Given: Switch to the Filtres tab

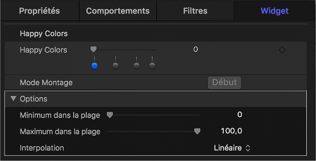Looking at the screenshot, I should coord(195,11).
